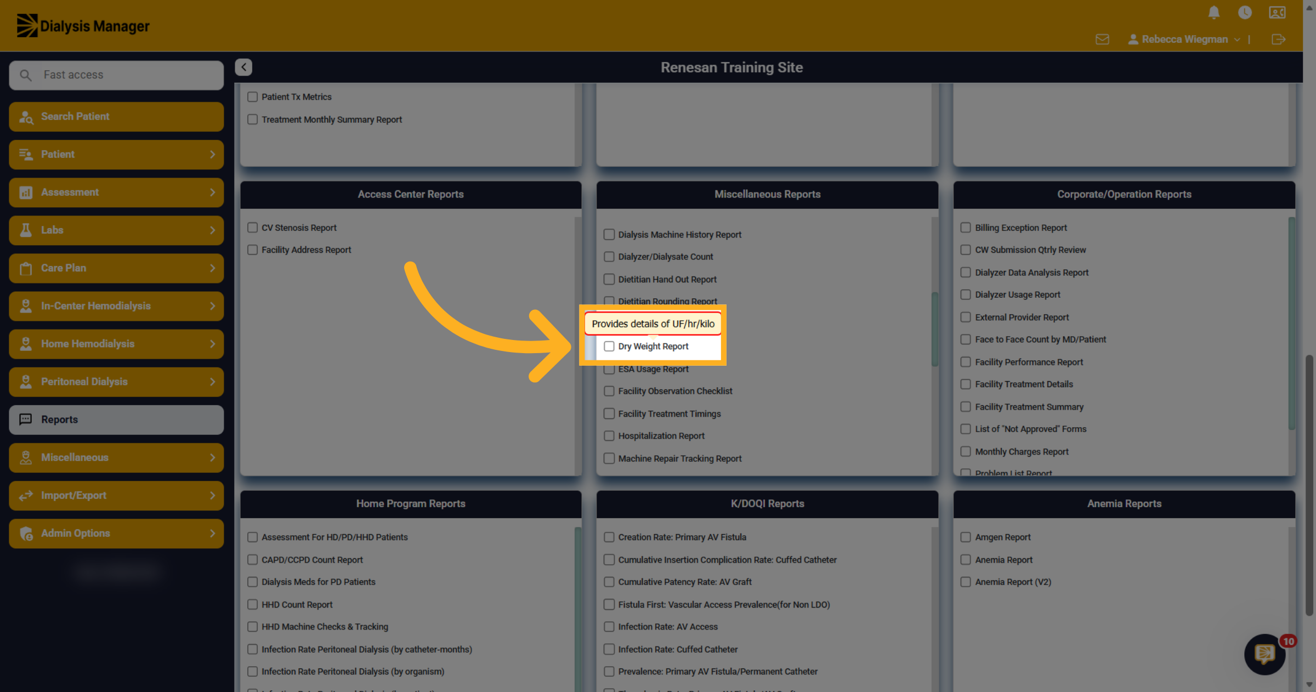Click the Import/Export arrows icon

tap(26, 496)
